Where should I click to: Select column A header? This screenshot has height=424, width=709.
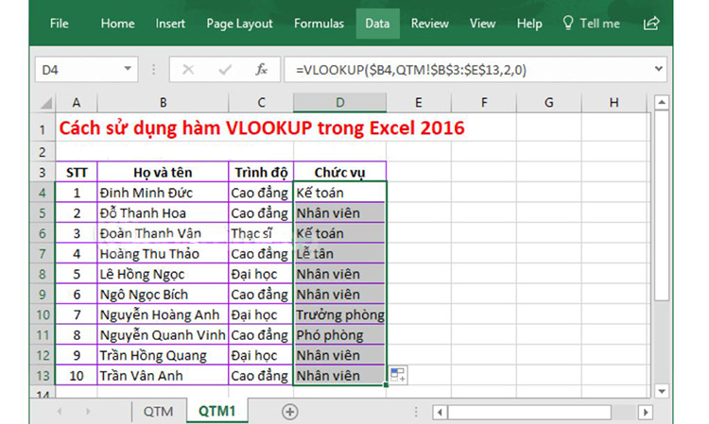[x=77, y=103]
